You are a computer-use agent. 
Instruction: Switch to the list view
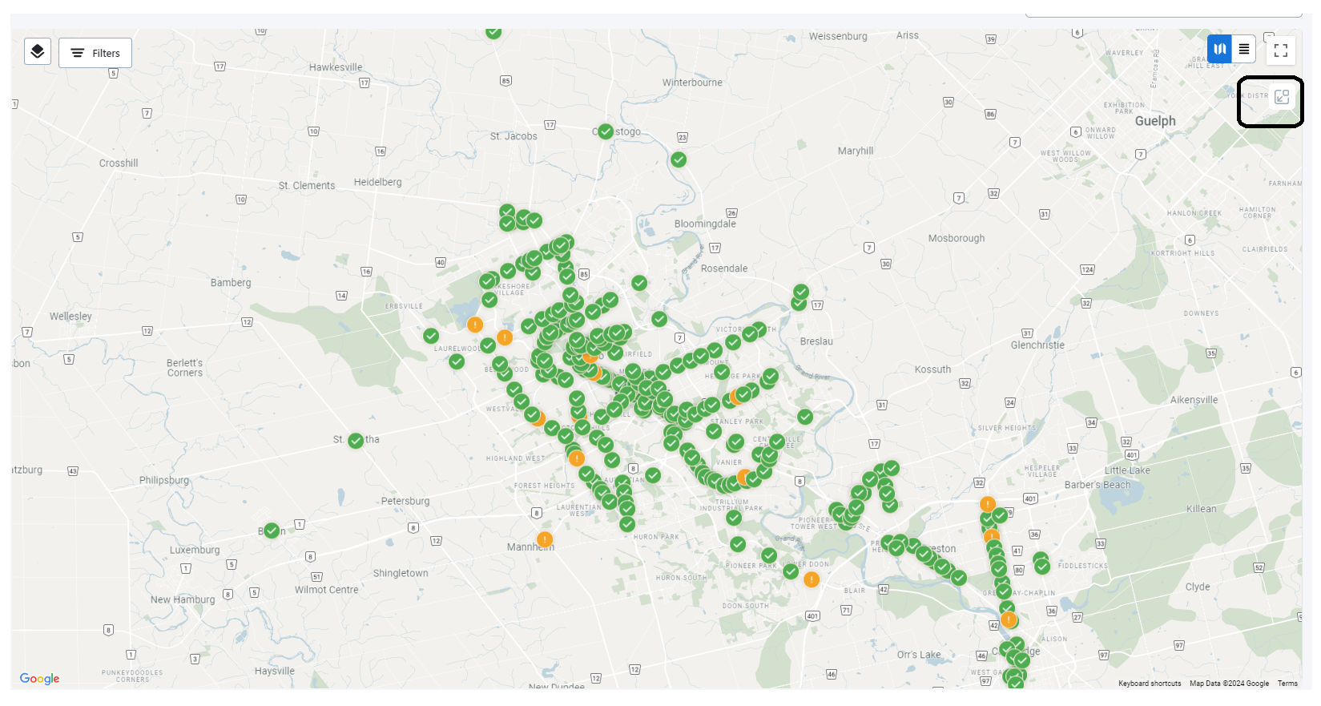1243,49
